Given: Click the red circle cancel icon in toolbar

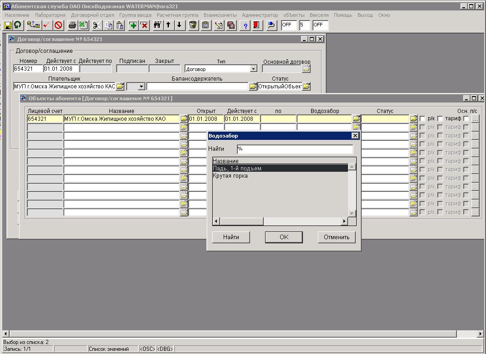Looking at the screenshot, I should click(x=58, y=25).
